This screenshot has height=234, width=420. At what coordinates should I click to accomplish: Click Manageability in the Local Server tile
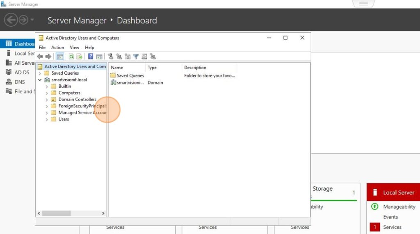399,207
